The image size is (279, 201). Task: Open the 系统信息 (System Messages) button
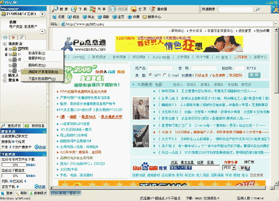tap(35, 126)
